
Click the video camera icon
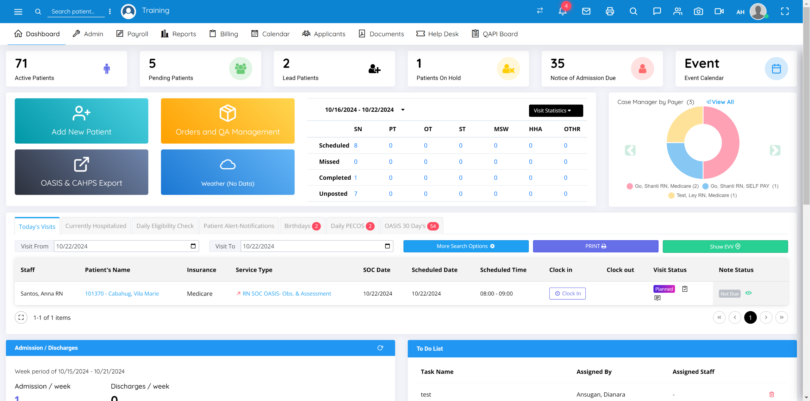click(x=719, y=11)
